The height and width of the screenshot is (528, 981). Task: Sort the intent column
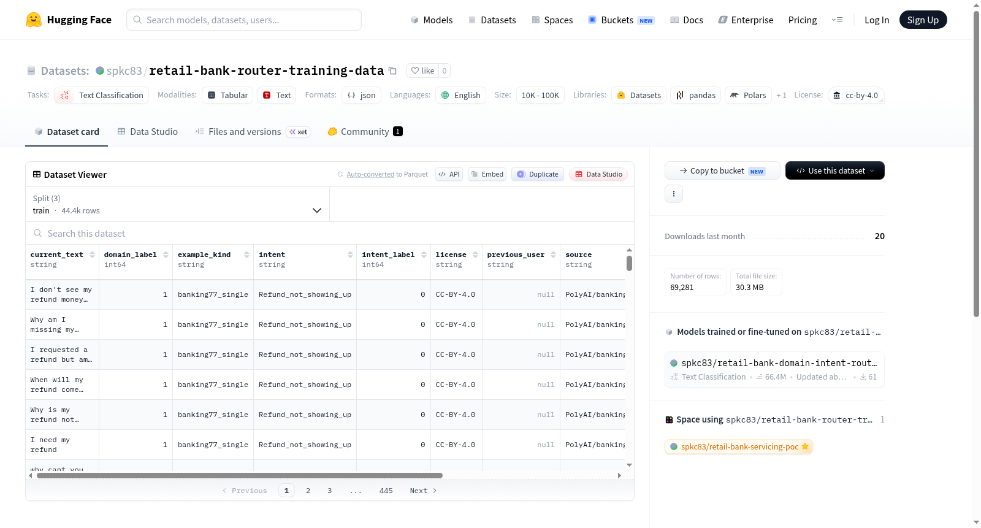350,254
